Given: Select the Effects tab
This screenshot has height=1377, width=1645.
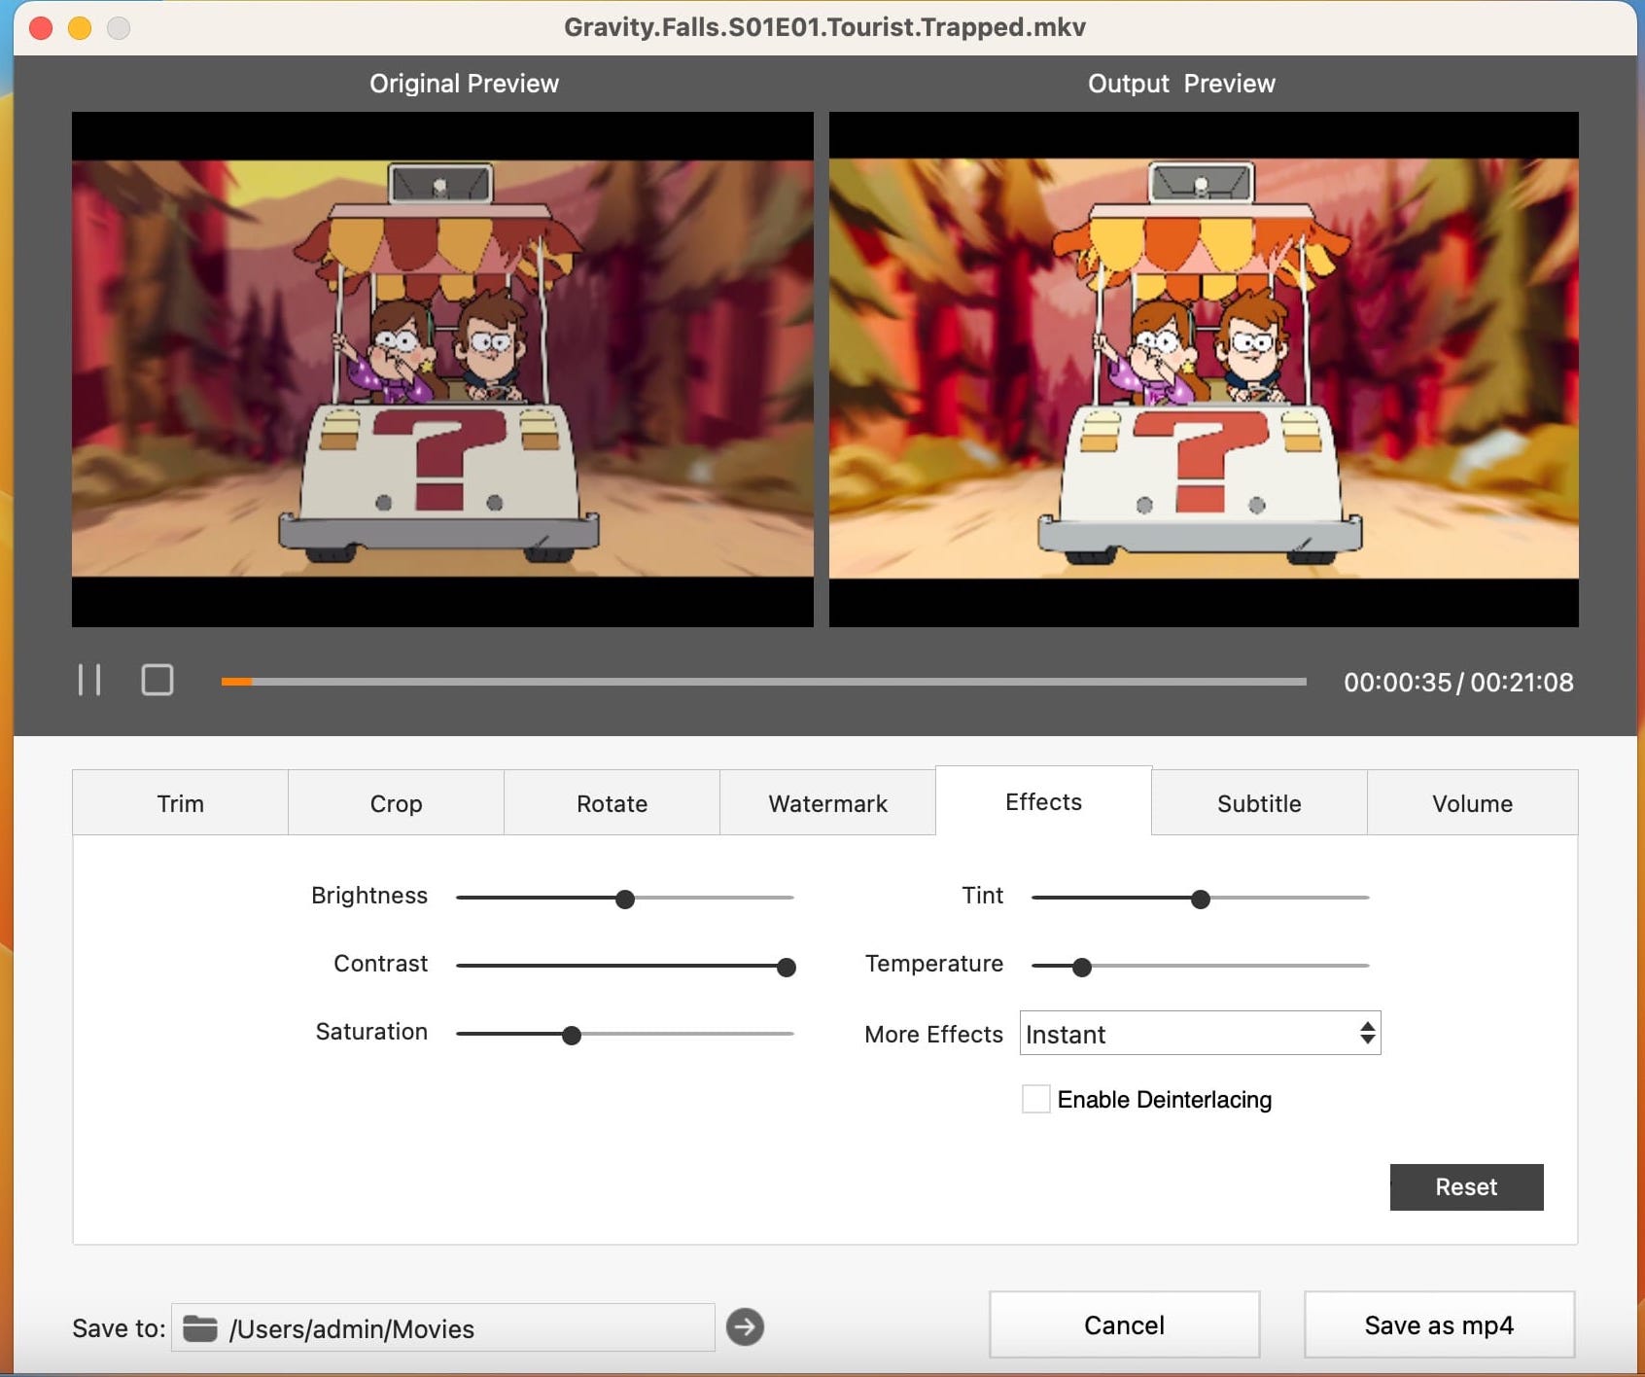Looking at the screenshot, I should point(1043,801).
